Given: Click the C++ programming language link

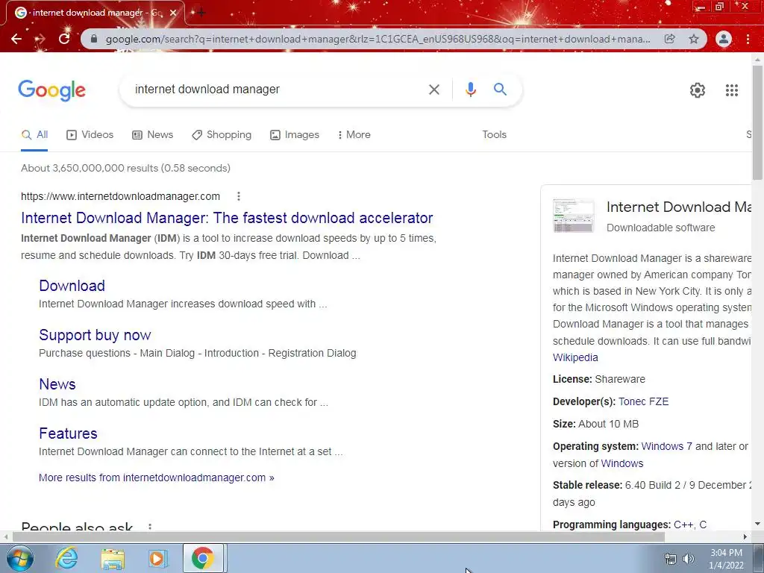Looking at the screenshot, I should coord(683,525).
